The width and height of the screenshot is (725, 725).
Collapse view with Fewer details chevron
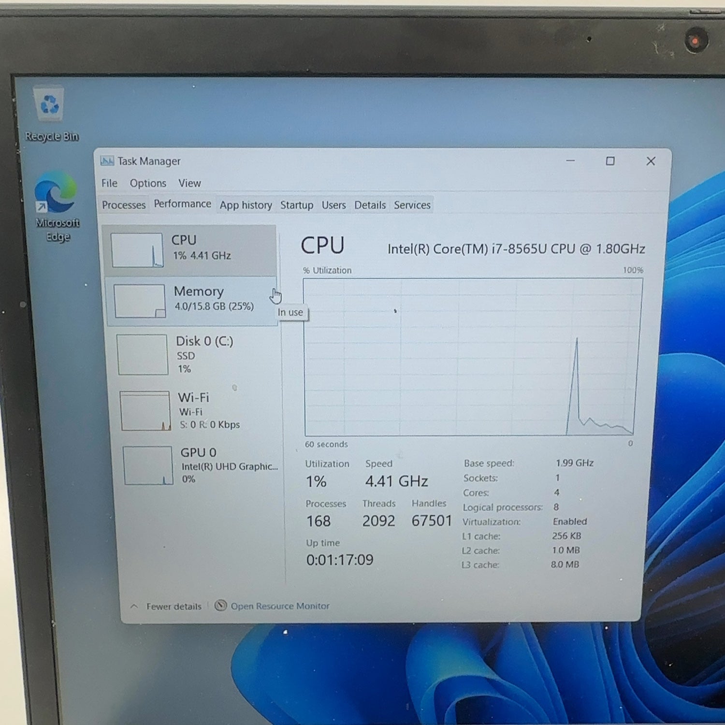tap(134, 606)
